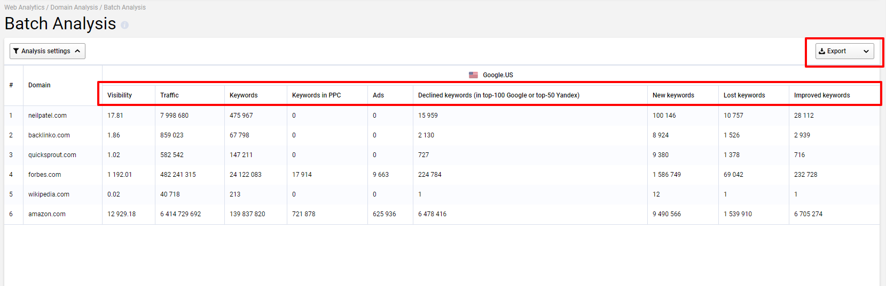Select backlinko.com improved keywords 2 939

point(802,135)
